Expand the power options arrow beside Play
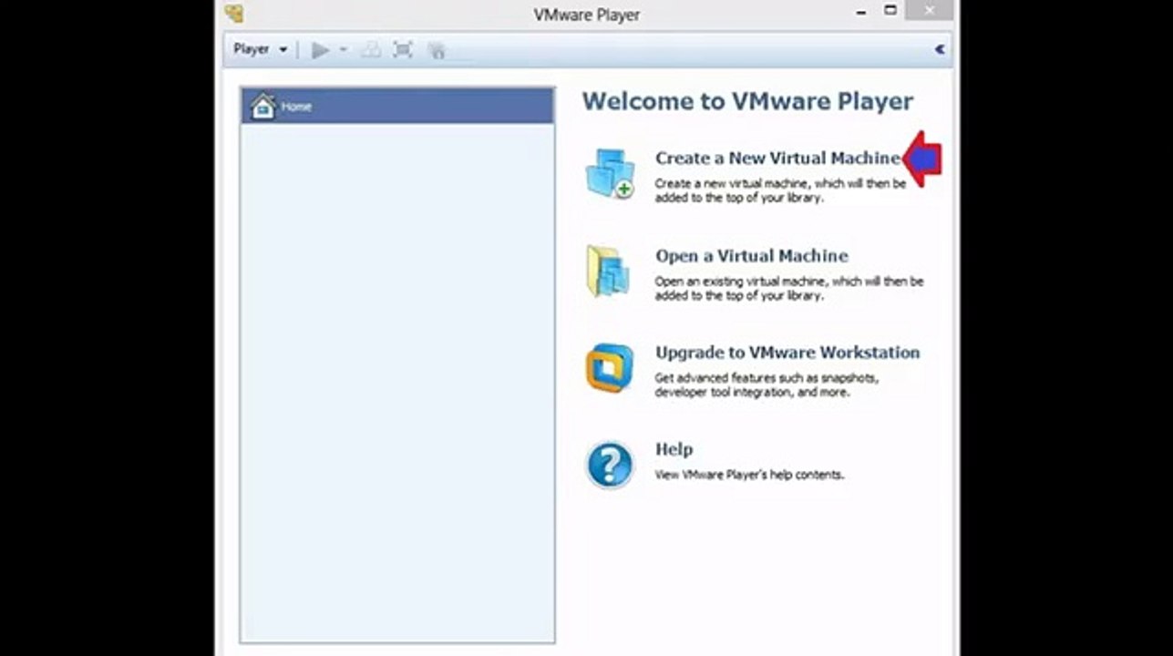Screen dimensions: 1173x656 click(x=344, y=50)
